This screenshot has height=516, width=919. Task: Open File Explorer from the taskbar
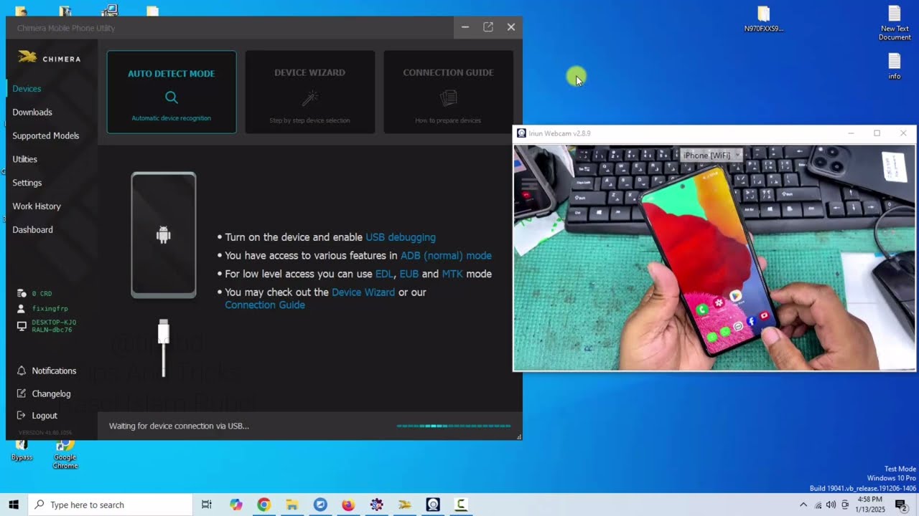pos(291,505)
